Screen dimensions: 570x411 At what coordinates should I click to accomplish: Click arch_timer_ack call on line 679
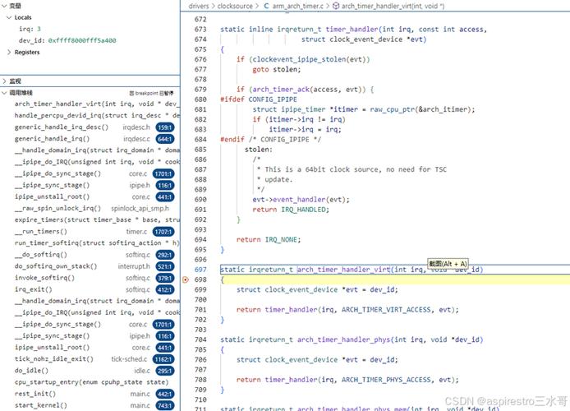point(281,90)
